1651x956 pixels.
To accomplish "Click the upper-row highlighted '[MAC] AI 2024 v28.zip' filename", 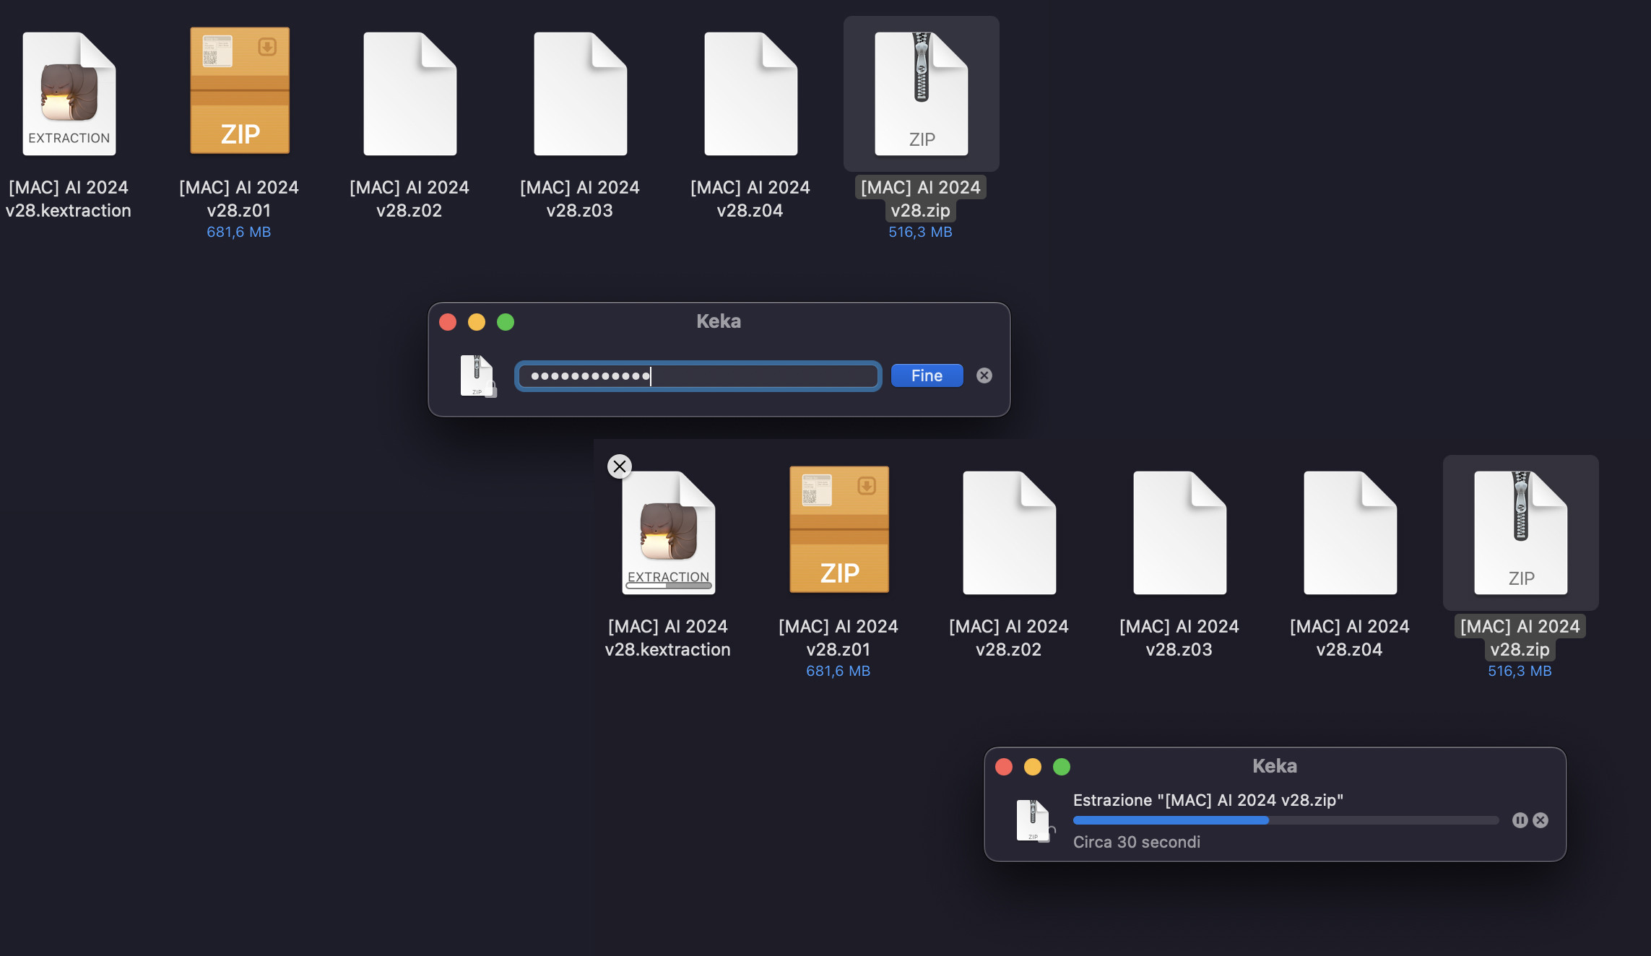I will [921, 199].
